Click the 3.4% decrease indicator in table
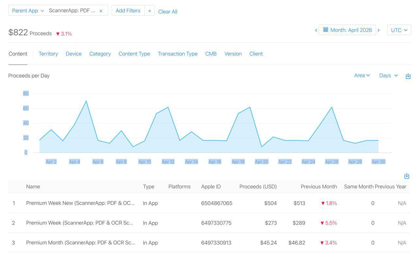Viewport: 418px width, 257px height. (x=329, y=243)
